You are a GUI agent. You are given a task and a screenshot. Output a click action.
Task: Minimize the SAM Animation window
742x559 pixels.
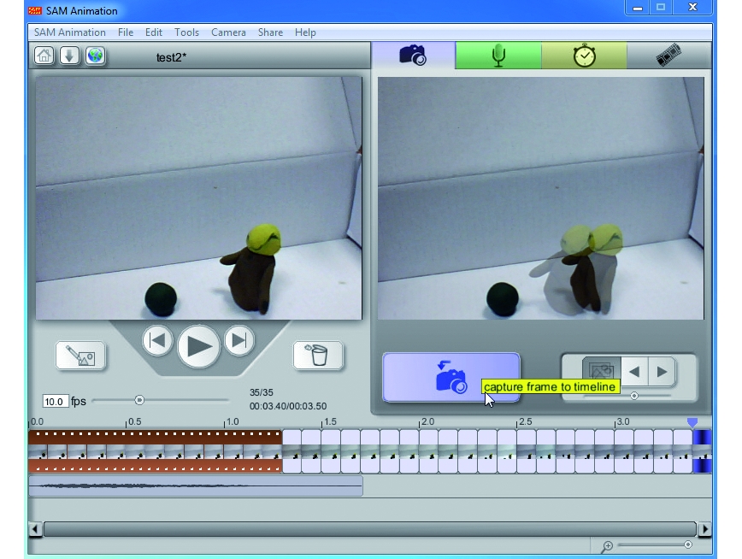pyautogui.click(x=638, y=8)
